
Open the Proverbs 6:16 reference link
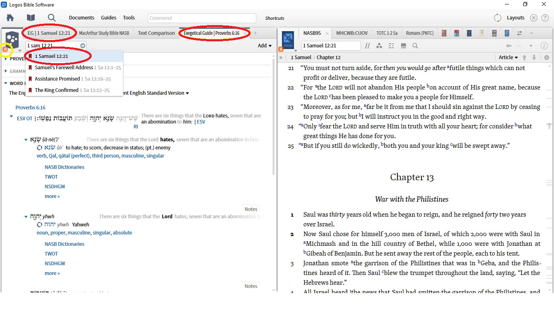point(30,108)
